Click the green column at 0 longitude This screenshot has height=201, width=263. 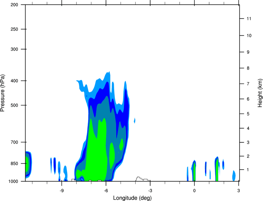click(194, 172)
